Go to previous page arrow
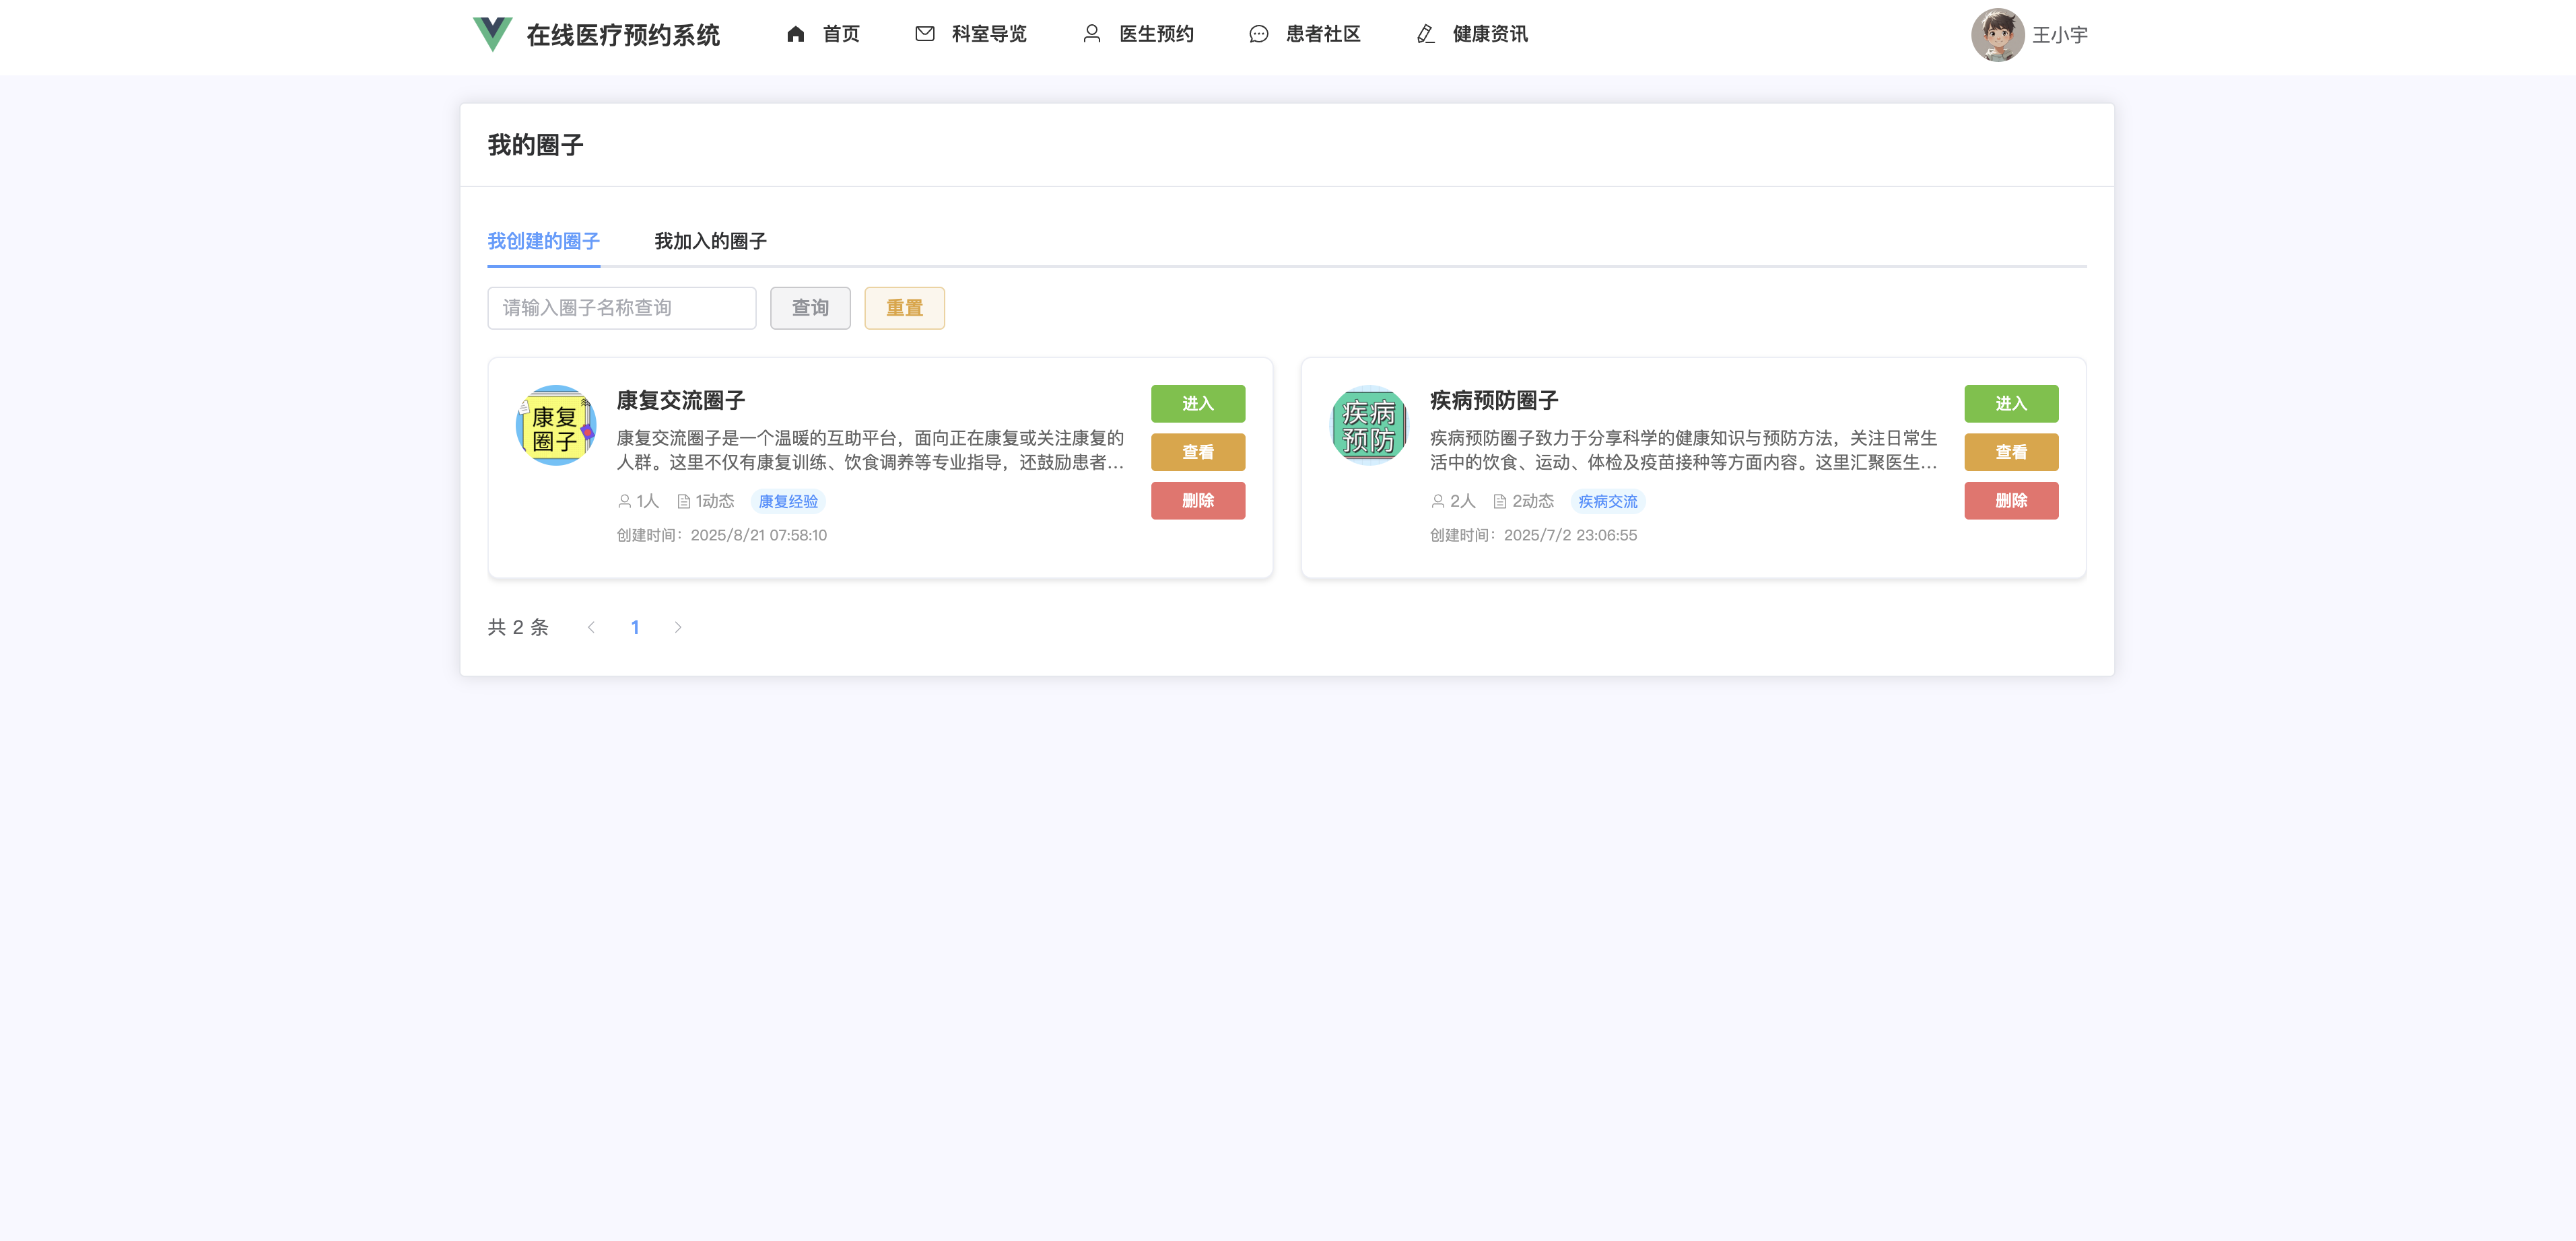This screenshot has height=1241, width=2576. click(x=591, y=627)
